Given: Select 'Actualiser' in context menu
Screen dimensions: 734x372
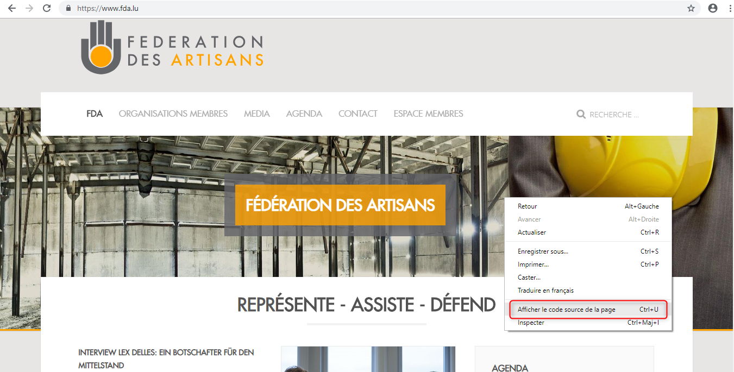Looking at the screenshot, I should pos(532,232).
